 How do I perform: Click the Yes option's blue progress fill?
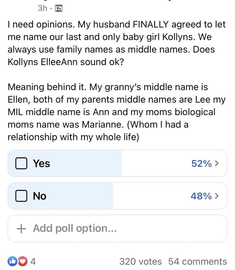[84, 163]
